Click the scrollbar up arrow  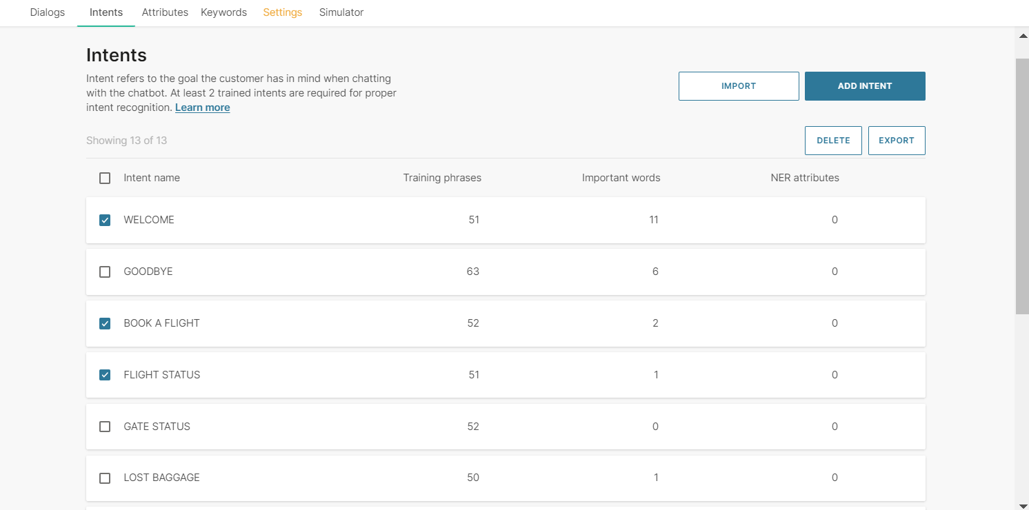point(1023,36)
